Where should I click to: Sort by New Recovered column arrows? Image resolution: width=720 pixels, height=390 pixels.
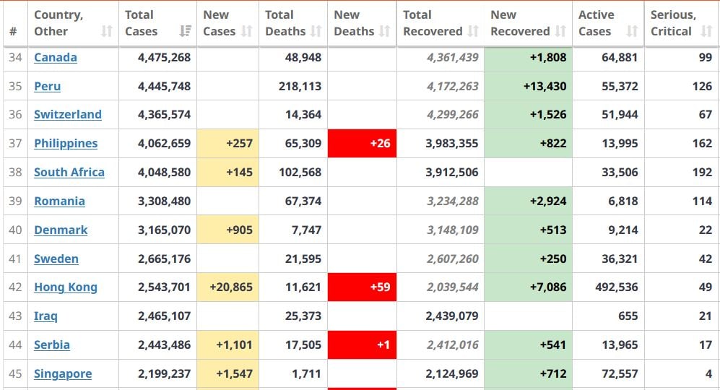(x=560, y=31)
